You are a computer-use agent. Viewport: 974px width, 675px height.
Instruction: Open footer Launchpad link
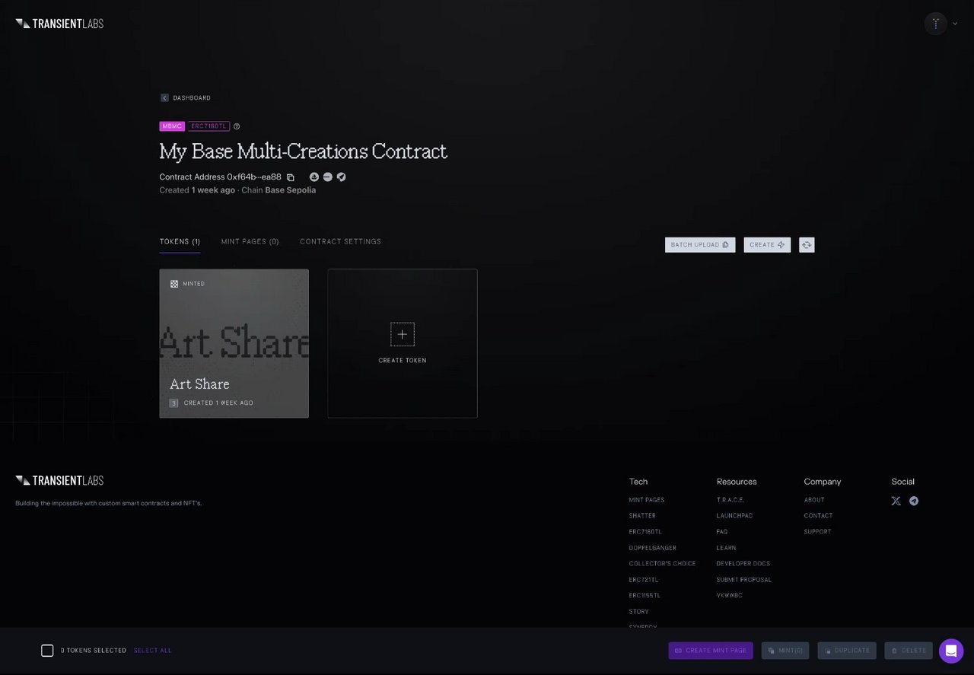(735, 516)
